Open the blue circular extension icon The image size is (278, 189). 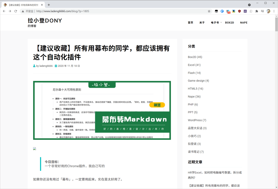[x=222, y=11]
